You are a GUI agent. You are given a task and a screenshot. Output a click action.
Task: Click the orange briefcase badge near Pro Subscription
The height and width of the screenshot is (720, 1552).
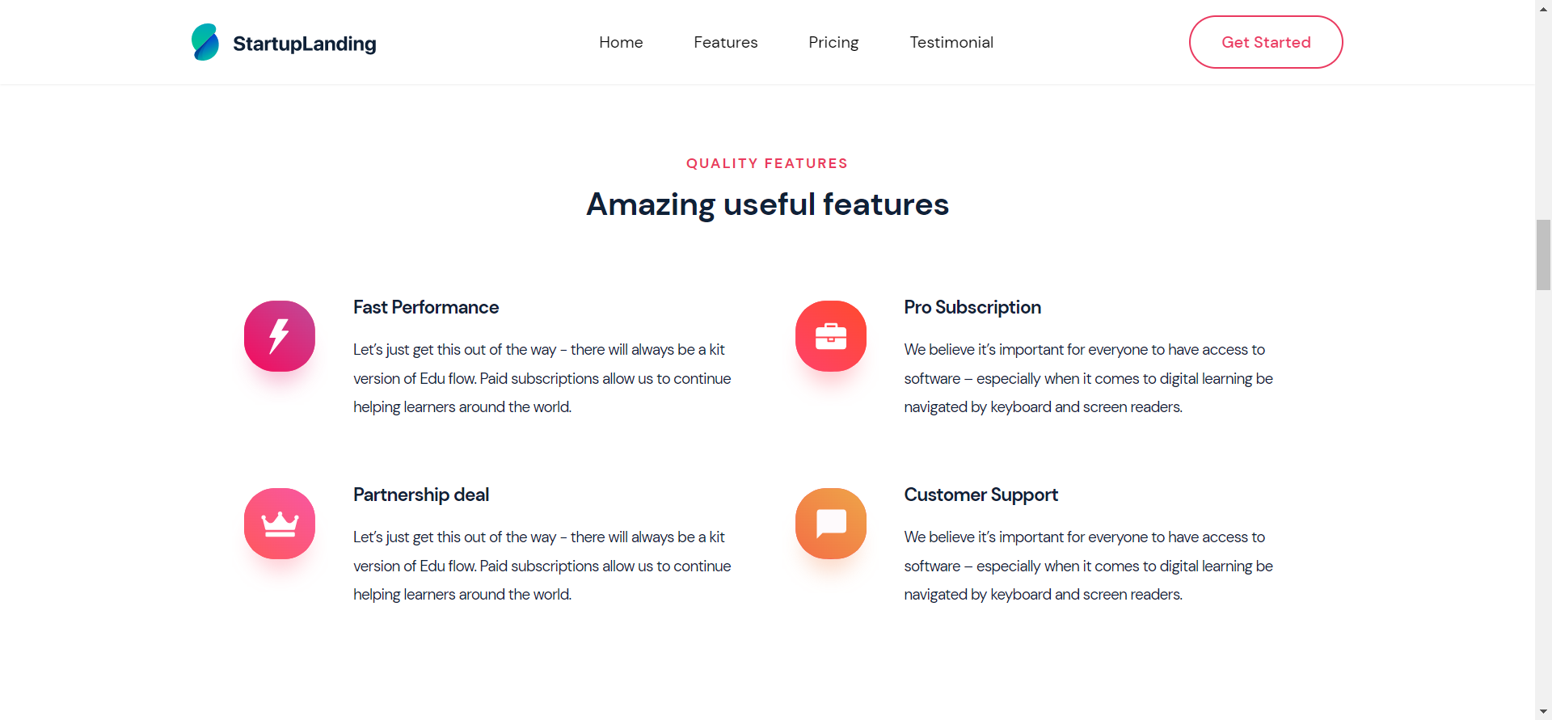pos(830,335)
